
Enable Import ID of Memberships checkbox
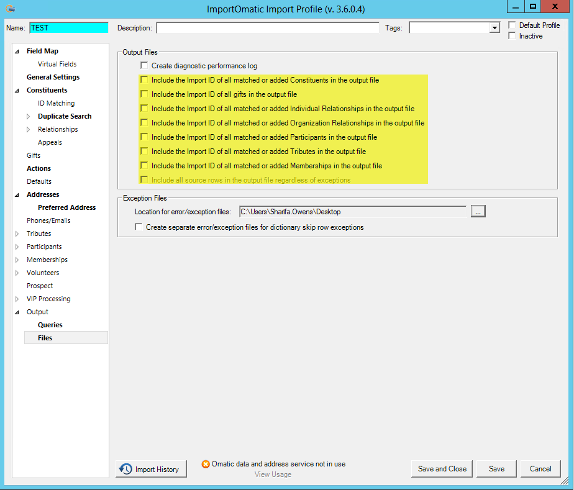(144, 165)
